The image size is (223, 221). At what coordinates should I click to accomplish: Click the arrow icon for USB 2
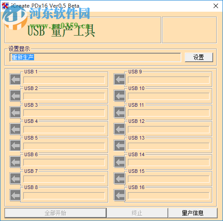pos(15,96)
